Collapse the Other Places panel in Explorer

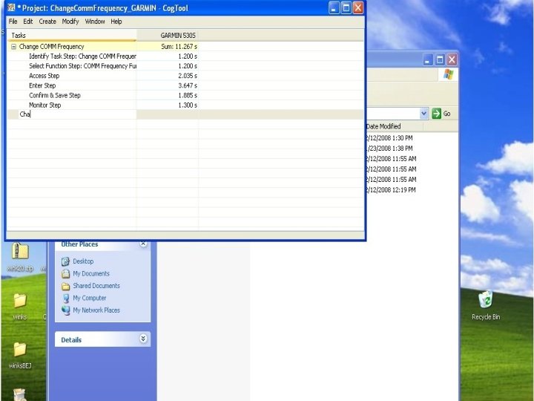143,244
